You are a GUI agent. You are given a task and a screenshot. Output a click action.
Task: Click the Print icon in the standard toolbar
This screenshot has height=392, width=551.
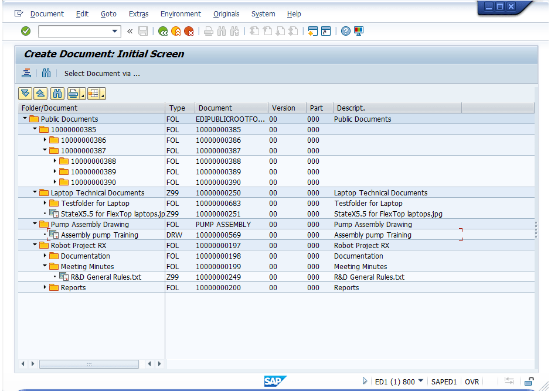click(x=208, y=31)
